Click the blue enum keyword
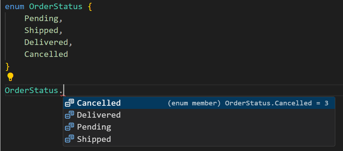 [x=14, y=7]
